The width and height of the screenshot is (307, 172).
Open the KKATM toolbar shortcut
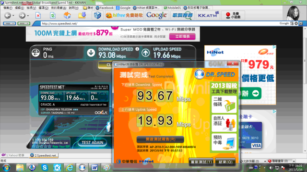point(208,15)
